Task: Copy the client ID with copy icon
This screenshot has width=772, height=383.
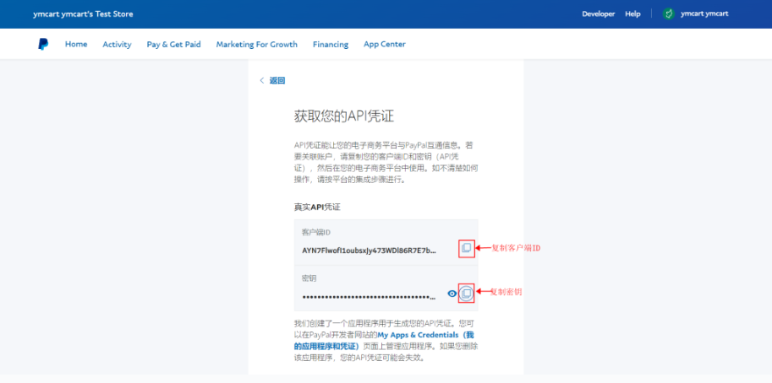Action: click(466, 249)
